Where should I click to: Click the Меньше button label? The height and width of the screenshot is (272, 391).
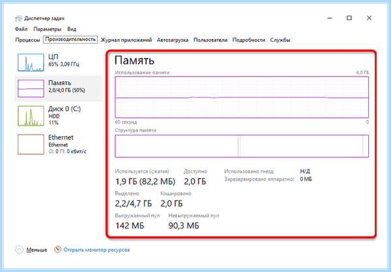[x=36, y=250]
